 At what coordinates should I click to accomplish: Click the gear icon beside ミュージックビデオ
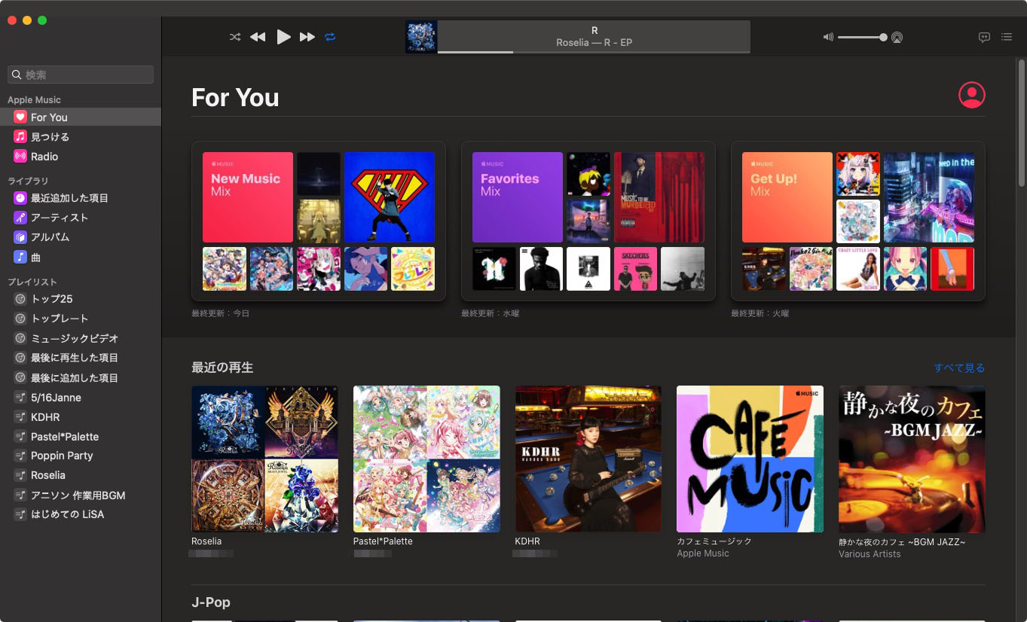click(20, 339)
